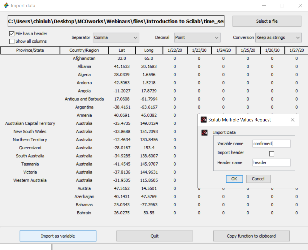Viewport: 308px width, 250px height.
Task: Click the 65.0 longitude value
Action: point(149,58)
